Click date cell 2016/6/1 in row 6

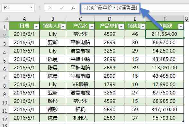24,68
